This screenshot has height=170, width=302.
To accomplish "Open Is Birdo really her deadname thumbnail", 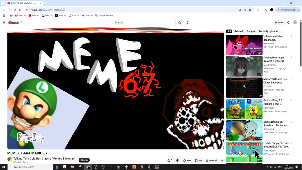I will coord(244,45).
